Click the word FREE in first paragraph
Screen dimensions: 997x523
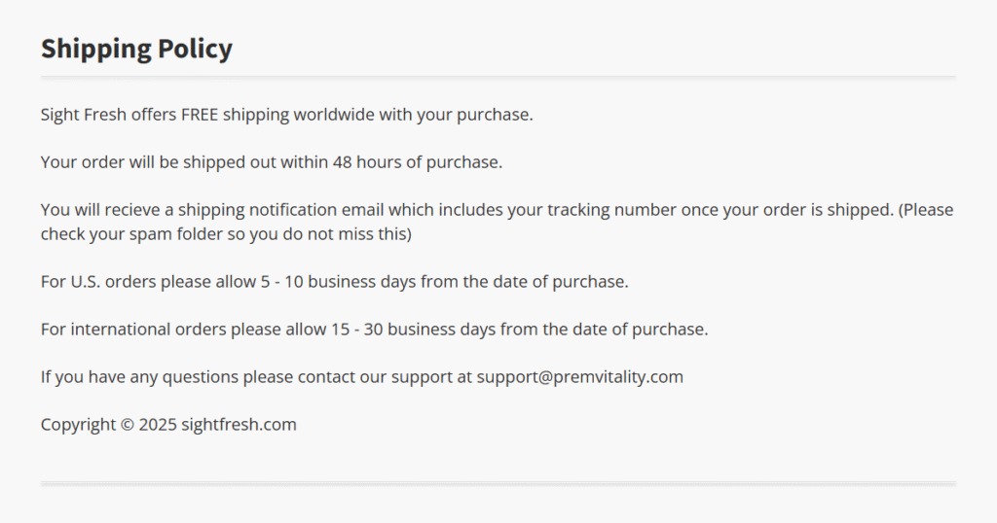click(200, 115)
